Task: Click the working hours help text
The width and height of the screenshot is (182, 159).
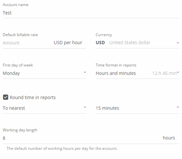Action: (x=62, y=148)
